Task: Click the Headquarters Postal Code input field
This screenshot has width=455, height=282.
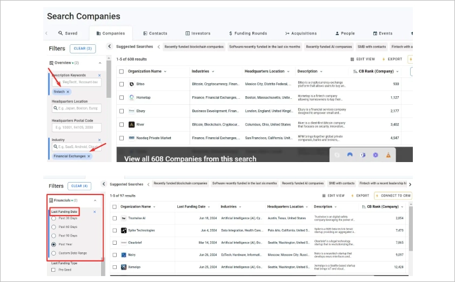Action: click(77, 127)
